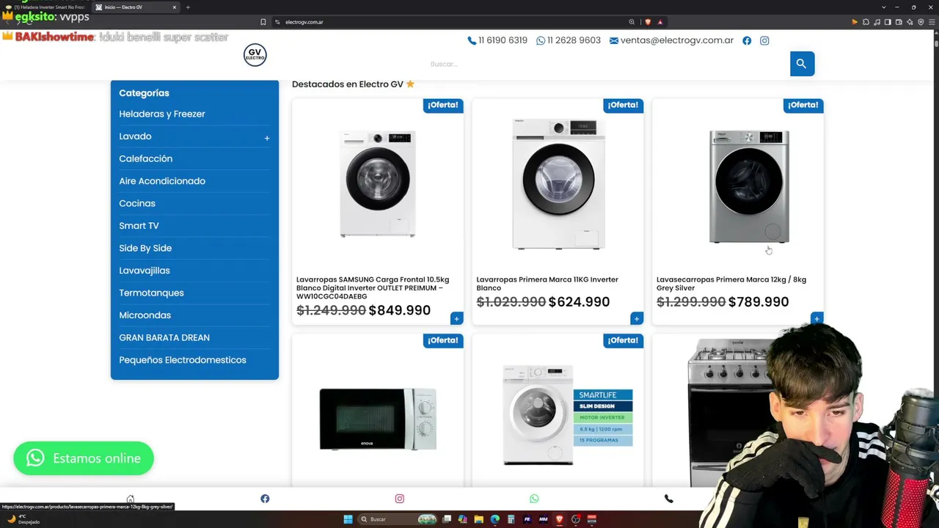View the Side By Side category

pyautogui.click(x=145, y=249)
